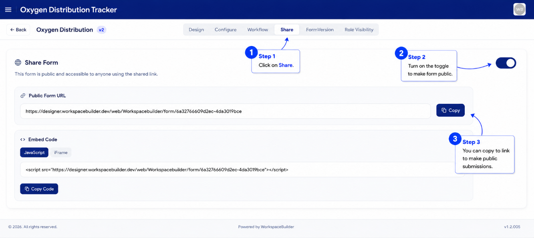Screen dimensions: 534x238
Task: Click the Oxygen Distribution Tracker title
Action: pyautogui.click(x=69, y=10)
